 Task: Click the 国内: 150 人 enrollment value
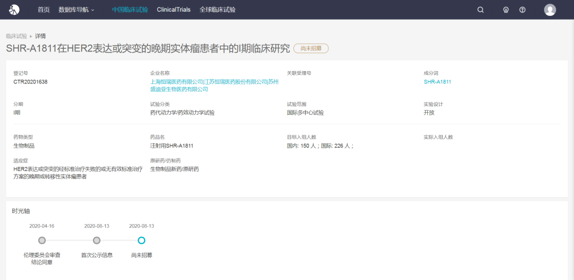click(303, 146)
